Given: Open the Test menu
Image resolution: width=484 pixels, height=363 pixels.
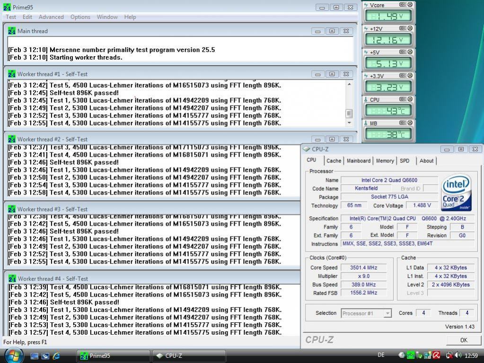Looking at the screenshot, I should coord(11,17).
